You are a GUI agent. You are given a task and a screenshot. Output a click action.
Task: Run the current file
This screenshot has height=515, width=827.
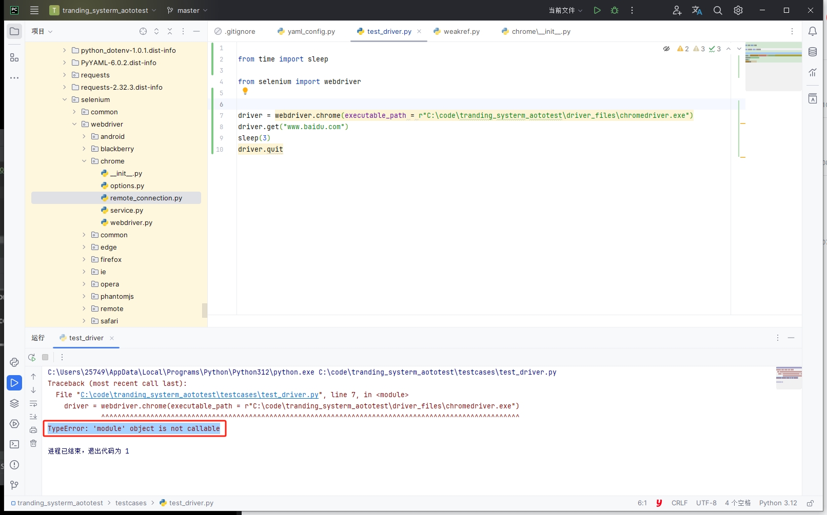tap(597, 10)
